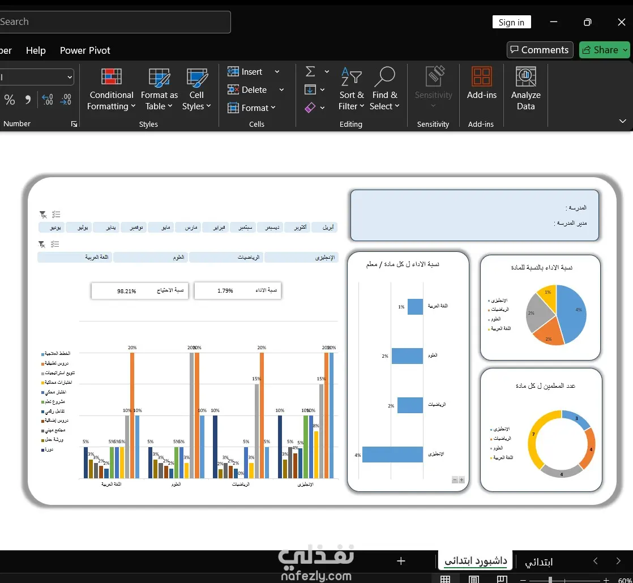
Task: Clear filter on the month slicer
Action: coord(43,215)
